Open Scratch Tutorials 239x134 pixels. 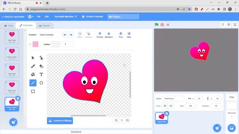[x=92, y=16]
